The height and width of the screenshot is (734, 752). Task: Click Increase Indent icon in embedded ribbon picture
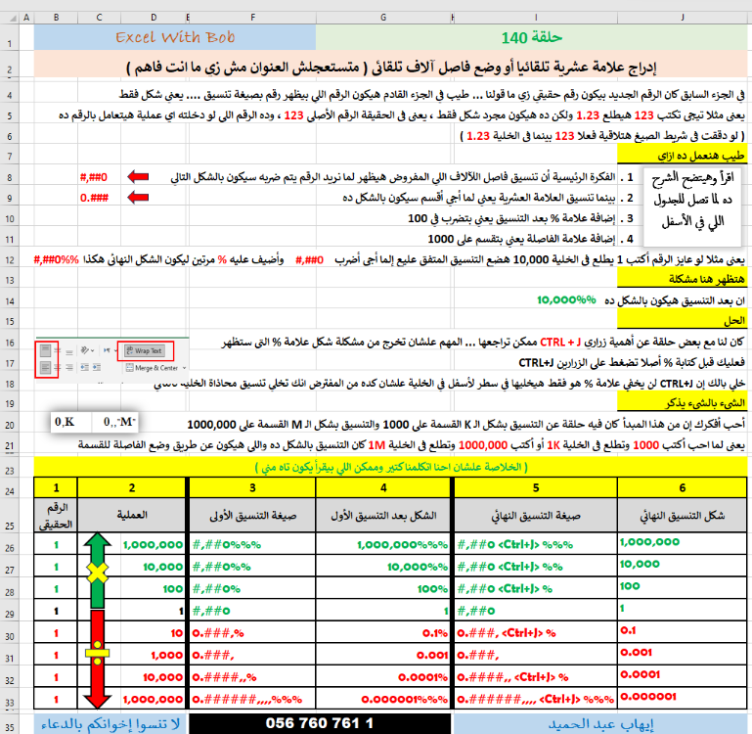97,368
